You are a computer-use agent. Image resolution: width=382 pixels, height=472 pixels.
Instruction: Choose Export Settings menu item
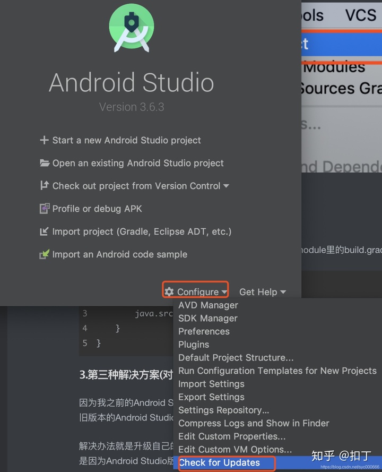point(211,397)
